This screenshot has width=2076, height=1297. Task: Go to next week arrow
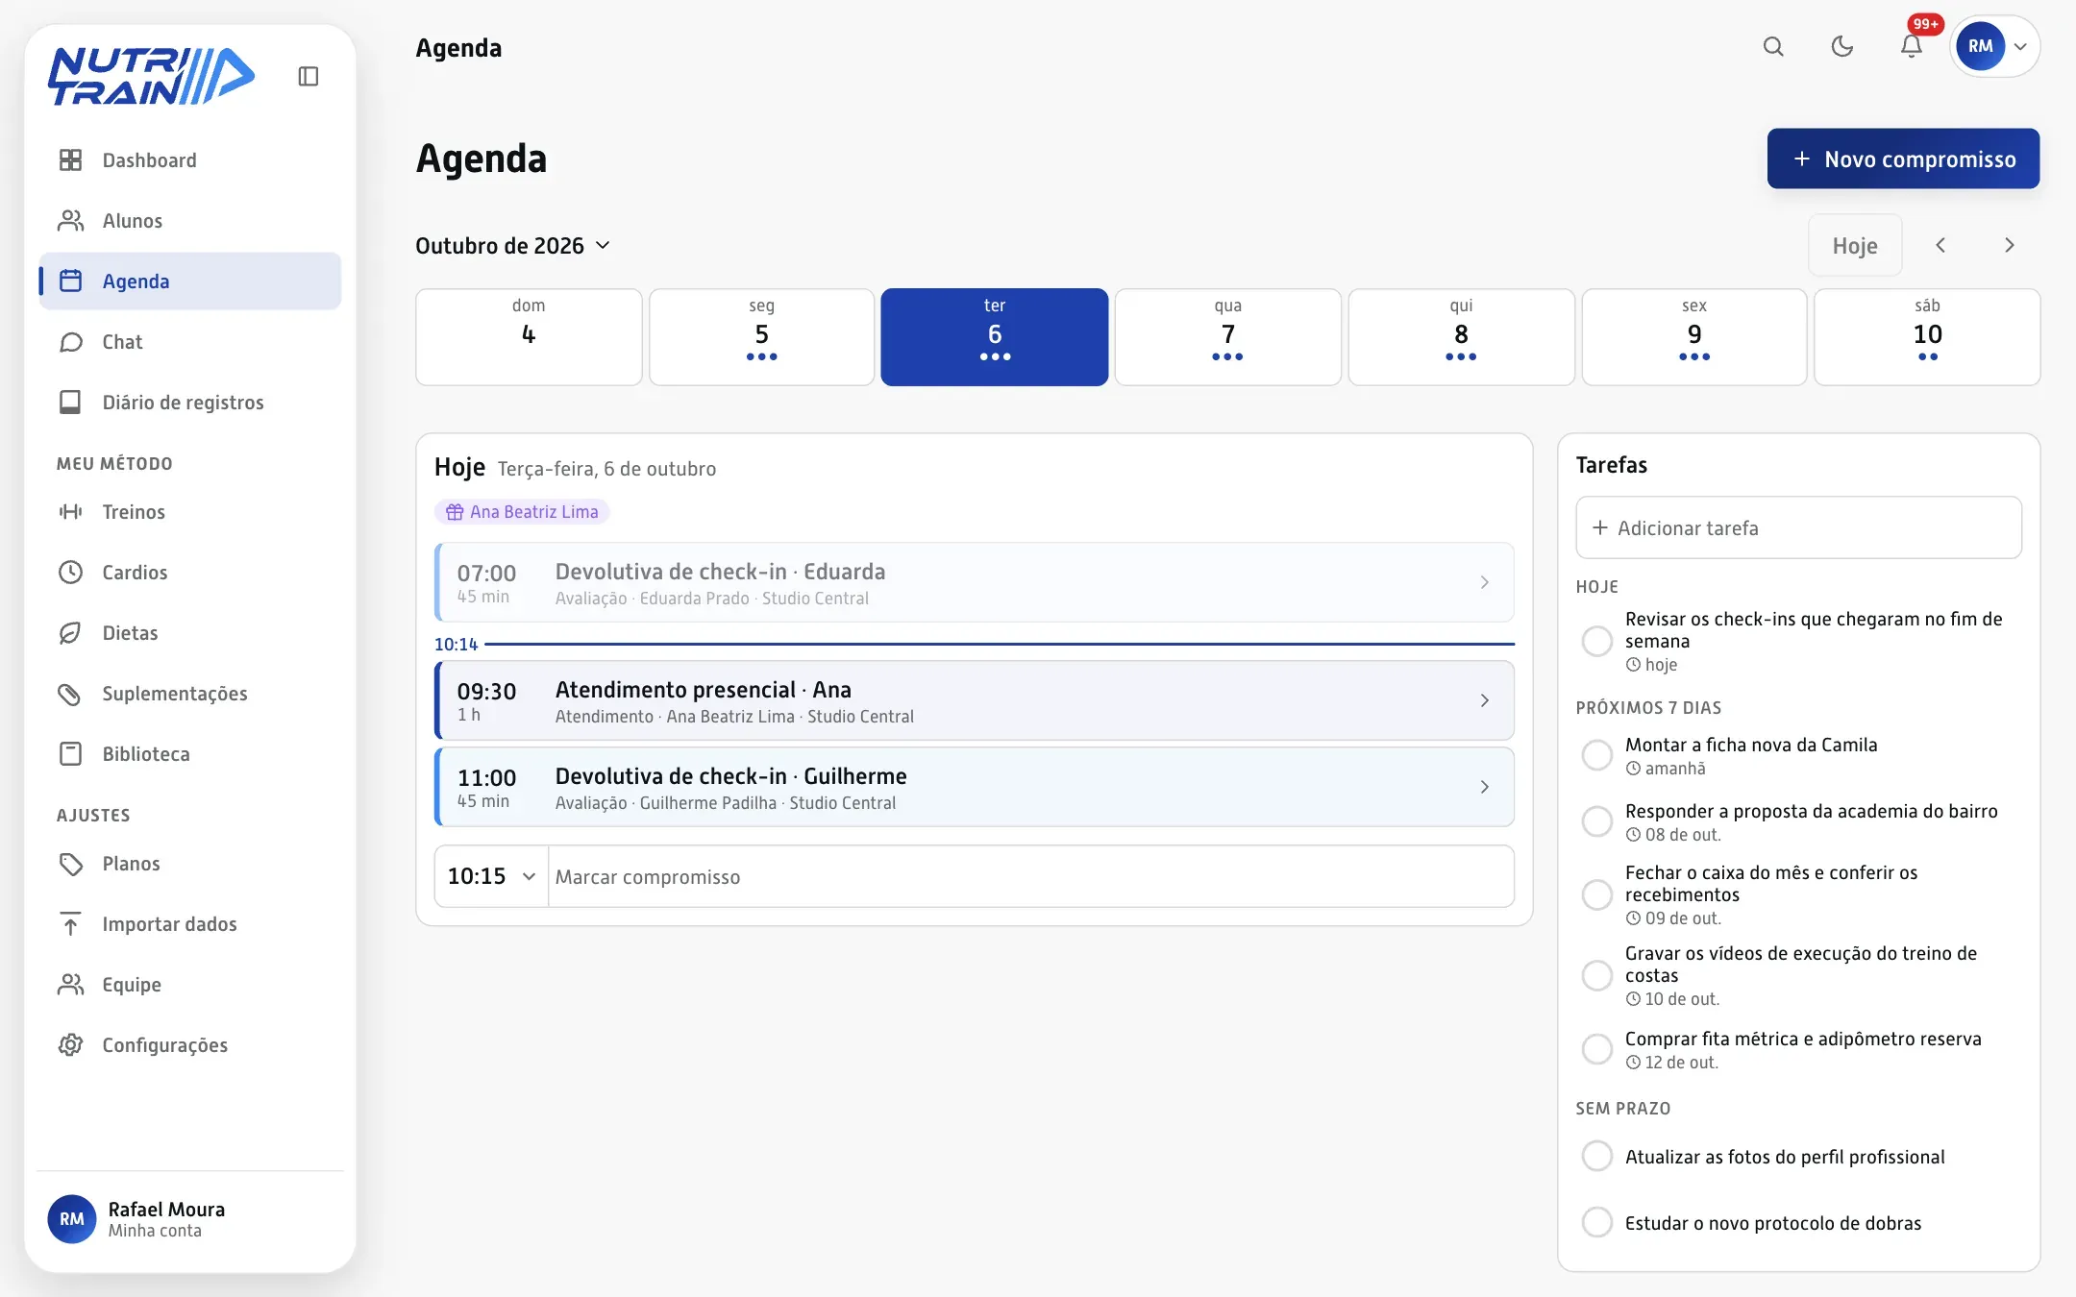point(2009,245)
